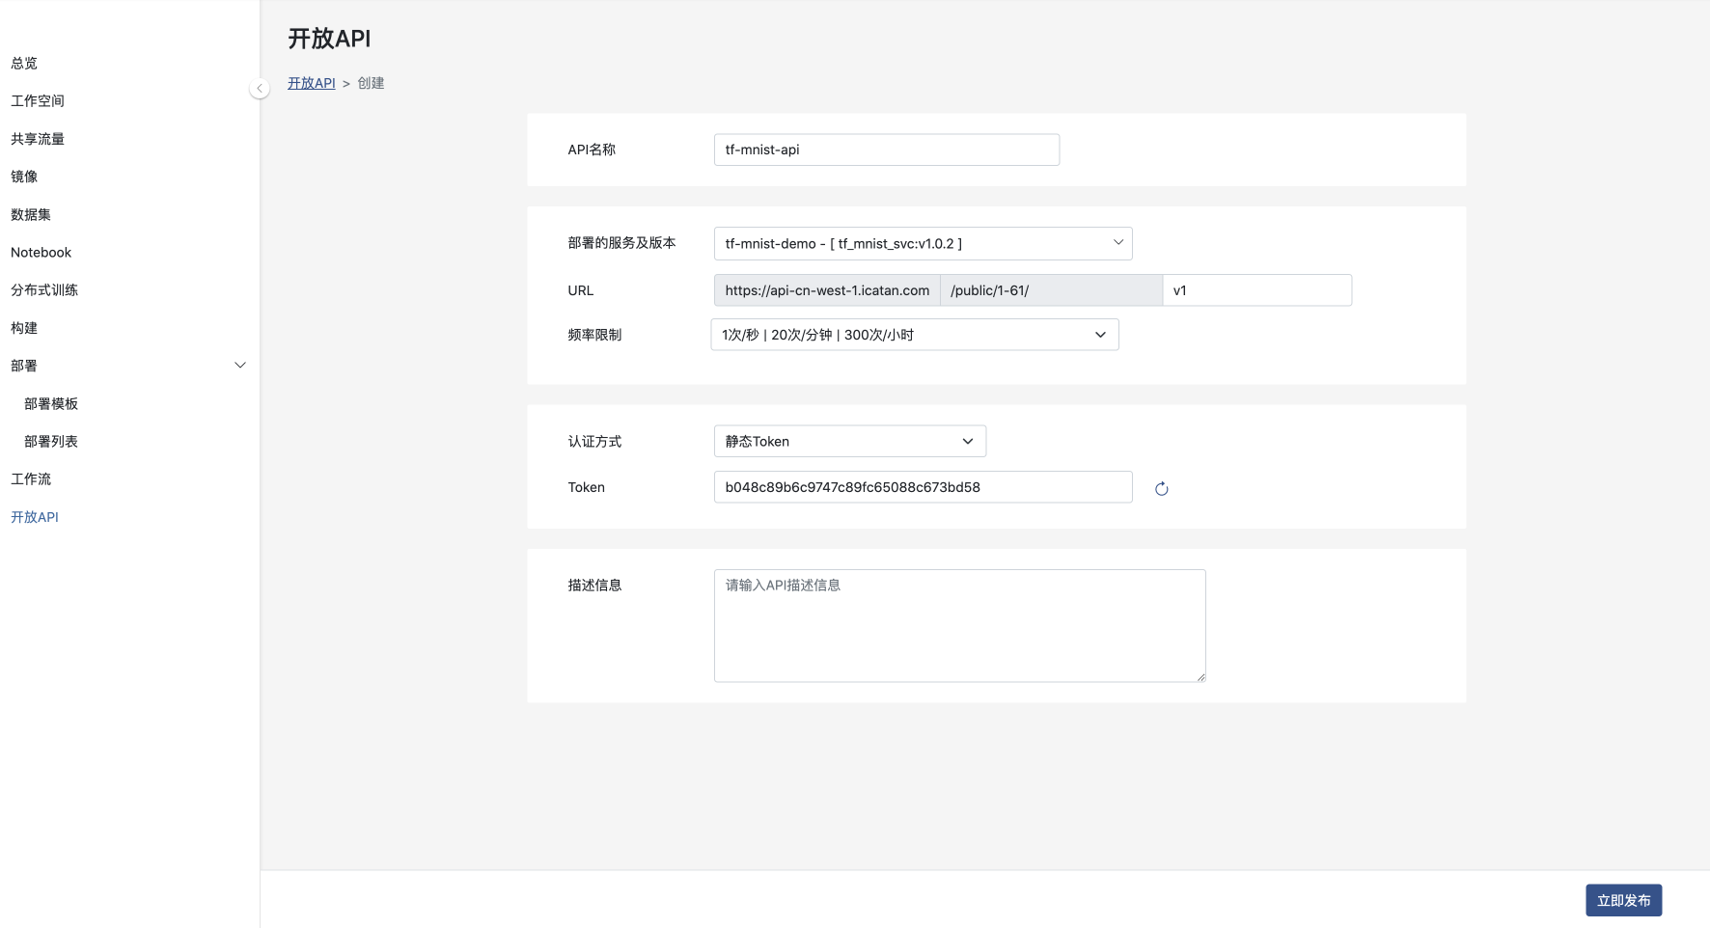
Task: Open the 认证方式 dropdown
Action: pos(849,442)
